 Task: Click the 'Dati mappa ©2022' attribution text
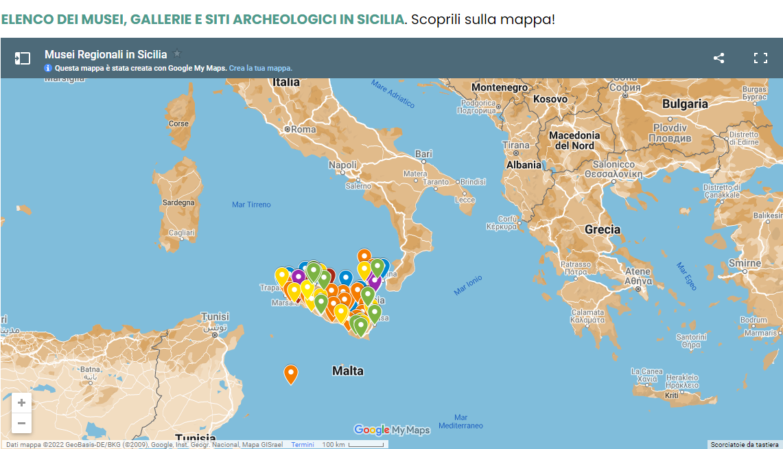[x=144, y=444]
